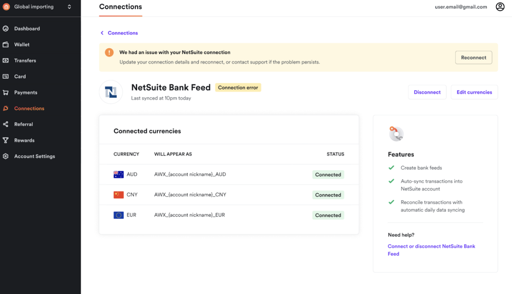The image size is (512, 294).
Task: Go back via Connections breadcrumb link
Action: 123,33
